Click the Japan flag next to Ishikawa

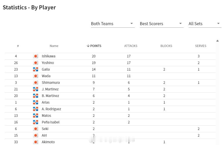tap(36, 56)
